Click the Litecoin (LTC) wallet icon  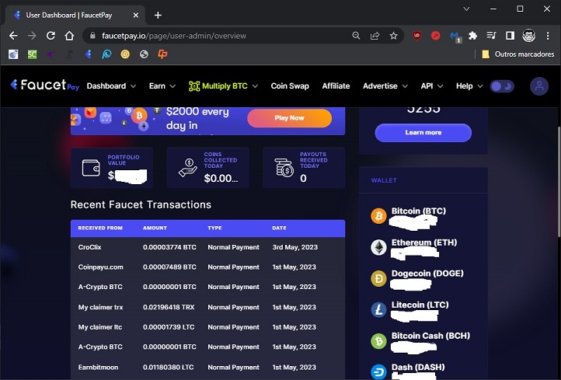(378, 309)
